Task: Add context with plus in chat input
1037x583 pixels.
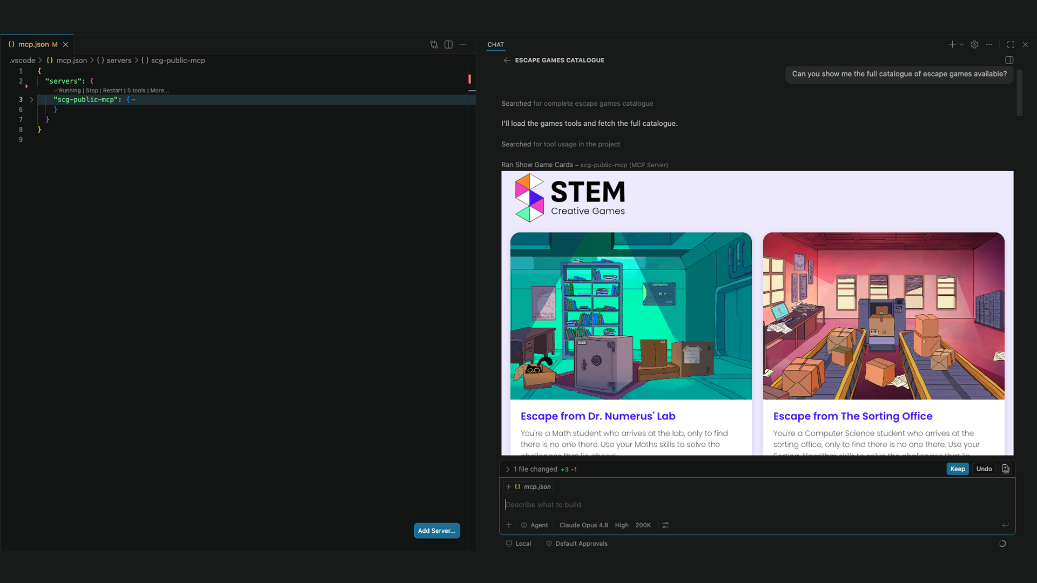Action: click(x=508, y=525)
